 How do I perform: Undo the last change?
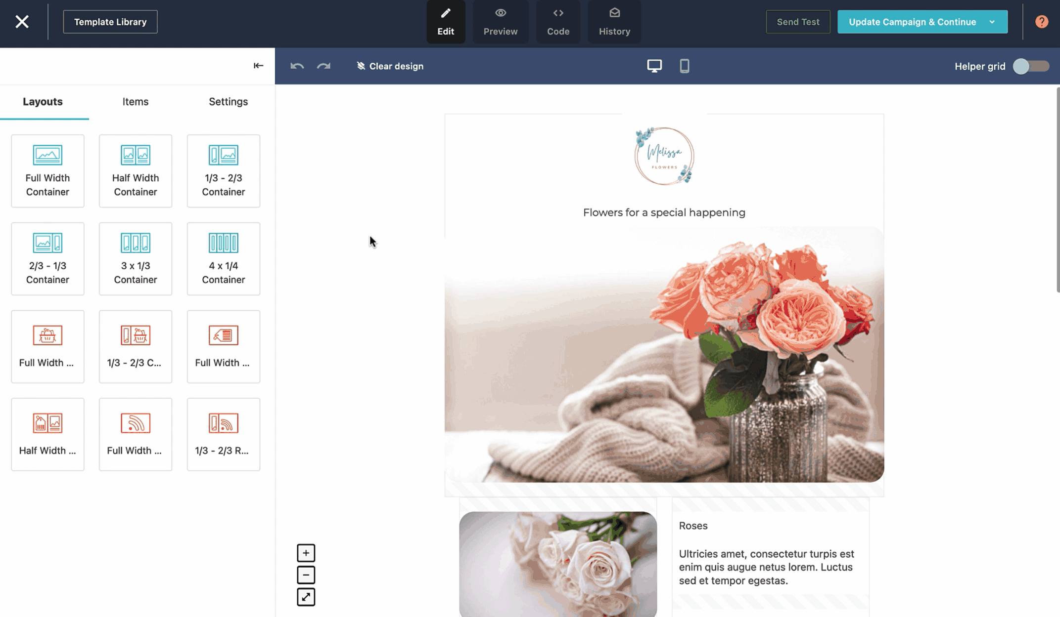297,66
